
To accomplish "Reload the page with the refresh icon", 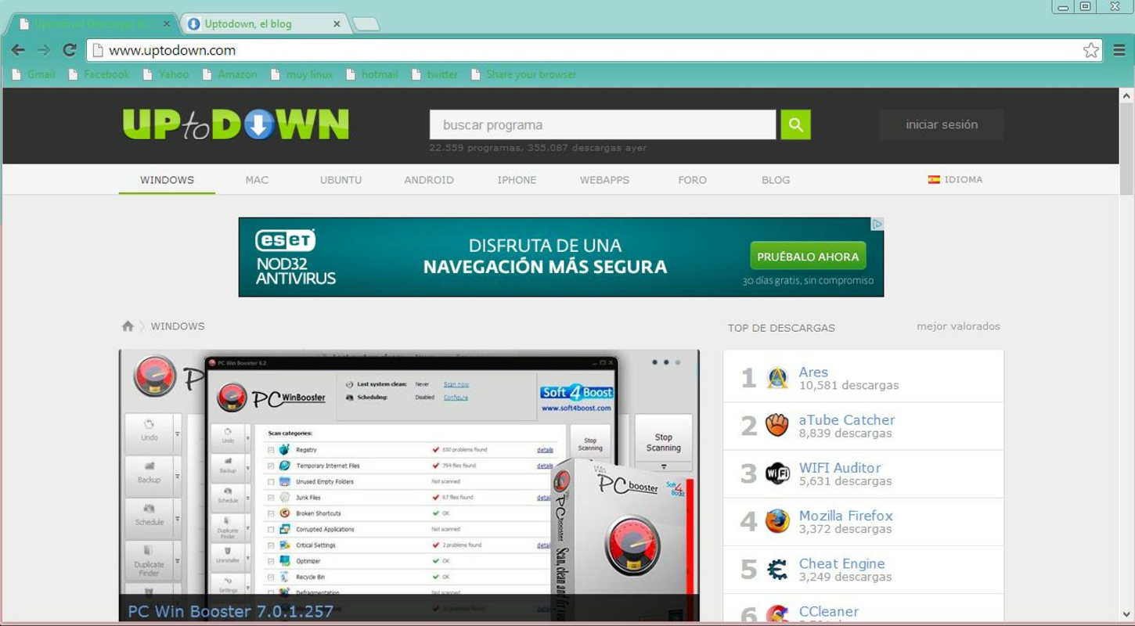I will pos(70,50).
